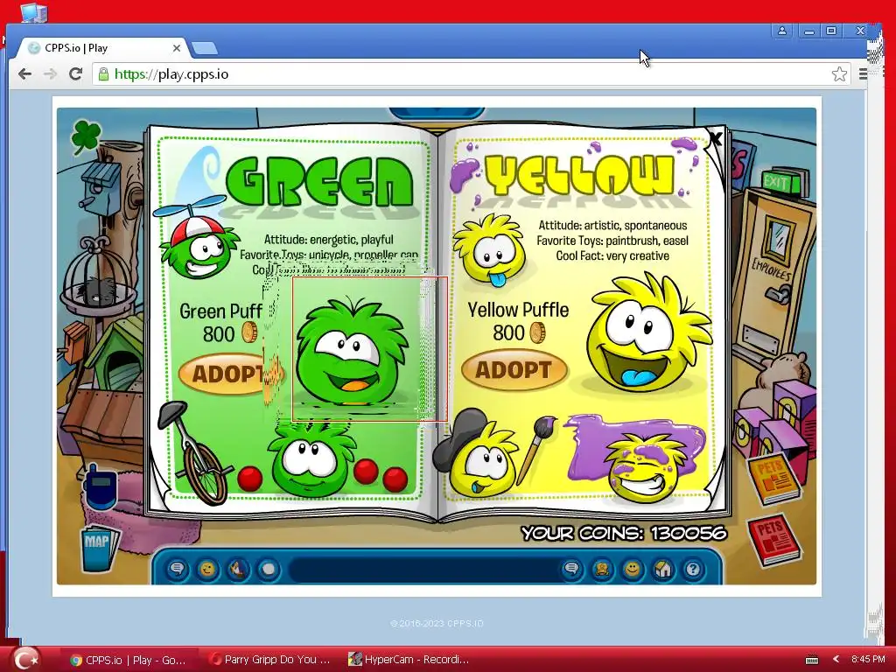Adopt the Green Puffle

click(x=227, y=374)
